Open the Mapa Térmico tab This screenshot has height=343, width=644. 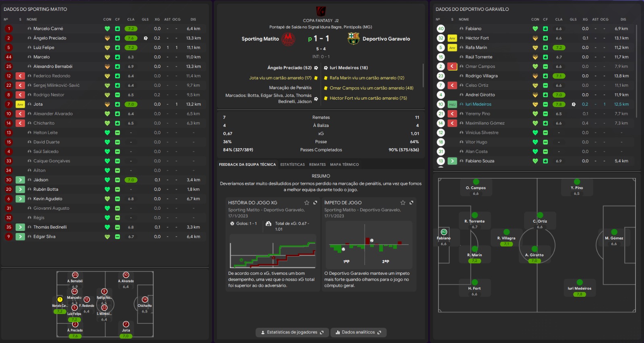point(344,165)
